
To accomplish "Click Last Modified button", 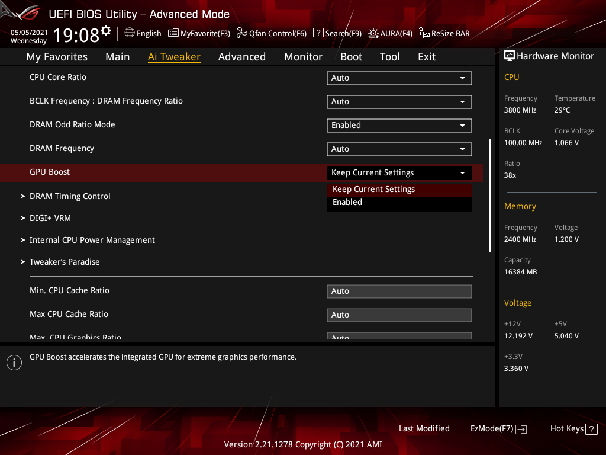I will [x=424, y=429].
